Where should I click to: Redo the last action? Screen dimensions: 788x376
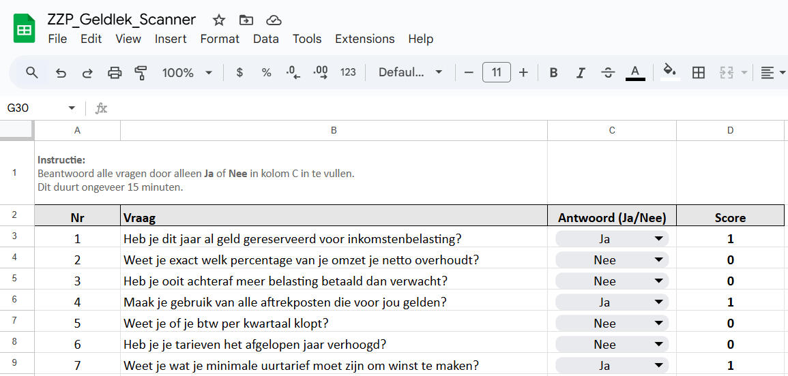pyautogui.click(x=87, y=73)
